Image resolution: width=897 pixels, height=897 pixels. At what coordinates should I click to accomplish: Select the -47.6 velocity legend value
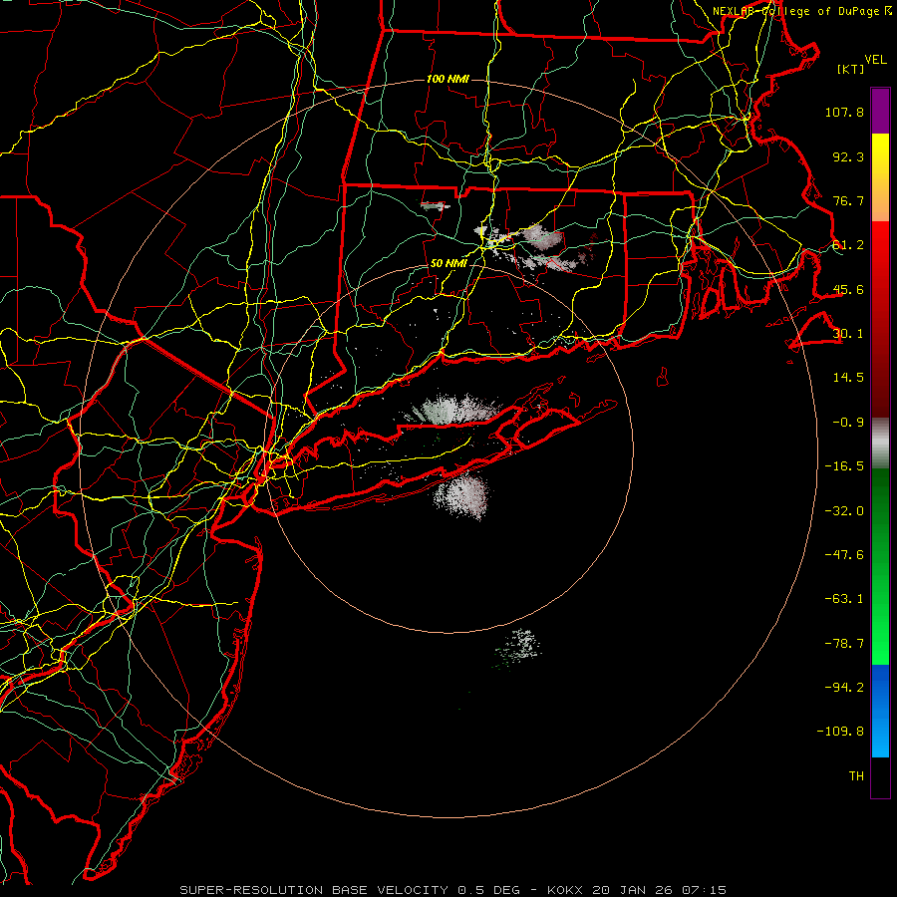pyautogui.click(x=844, y=555)
